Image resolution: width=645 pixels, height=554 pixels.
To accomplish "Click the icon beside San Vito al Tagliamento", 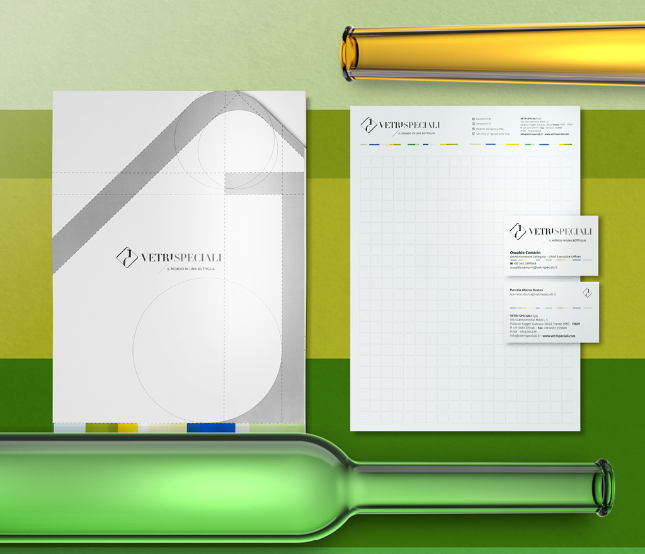I will coord(474,133).
